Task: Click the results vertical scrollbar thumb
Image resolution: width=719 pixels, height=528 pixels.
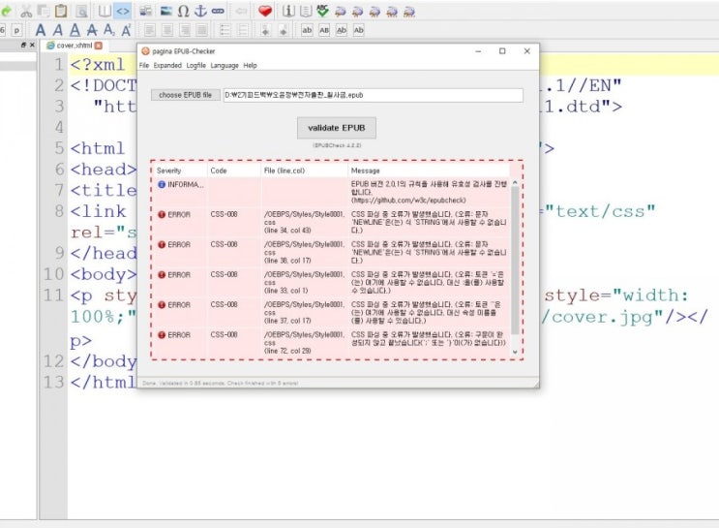Action: tap(515, 260)
